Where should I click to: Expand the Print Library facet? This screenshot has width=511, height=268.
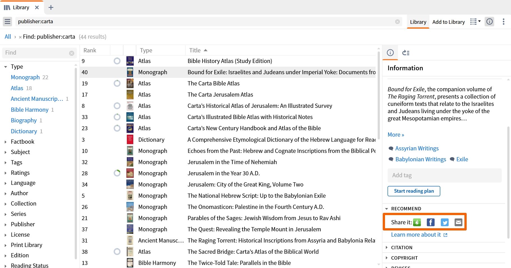coord(5,245)
